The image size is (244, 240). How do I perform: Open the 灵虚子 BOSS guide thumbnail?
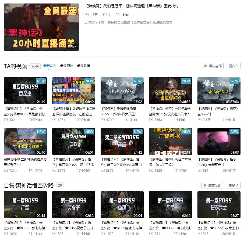73,205
